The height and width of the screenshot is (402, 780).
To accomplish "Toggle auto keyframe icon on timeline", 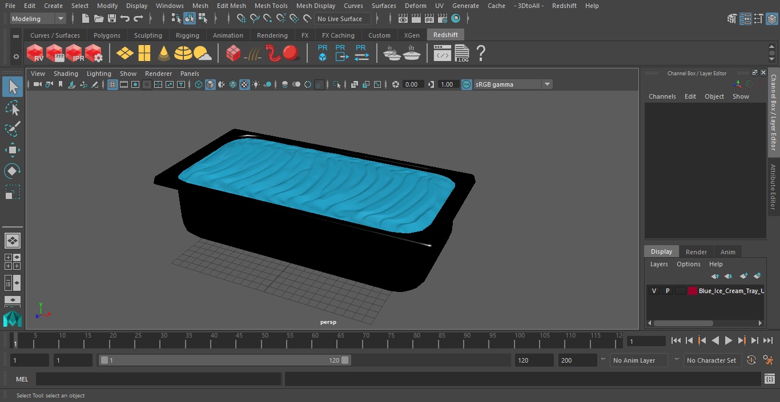I will pos(751,360).
